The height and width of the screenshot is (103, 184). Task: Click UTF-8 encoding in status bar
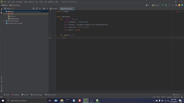click(x=163, y=97)
